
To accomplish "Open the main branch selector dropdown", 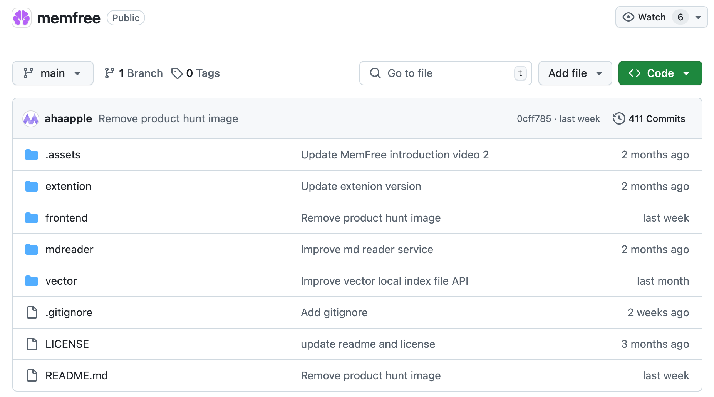I will [x=53, y=73].
